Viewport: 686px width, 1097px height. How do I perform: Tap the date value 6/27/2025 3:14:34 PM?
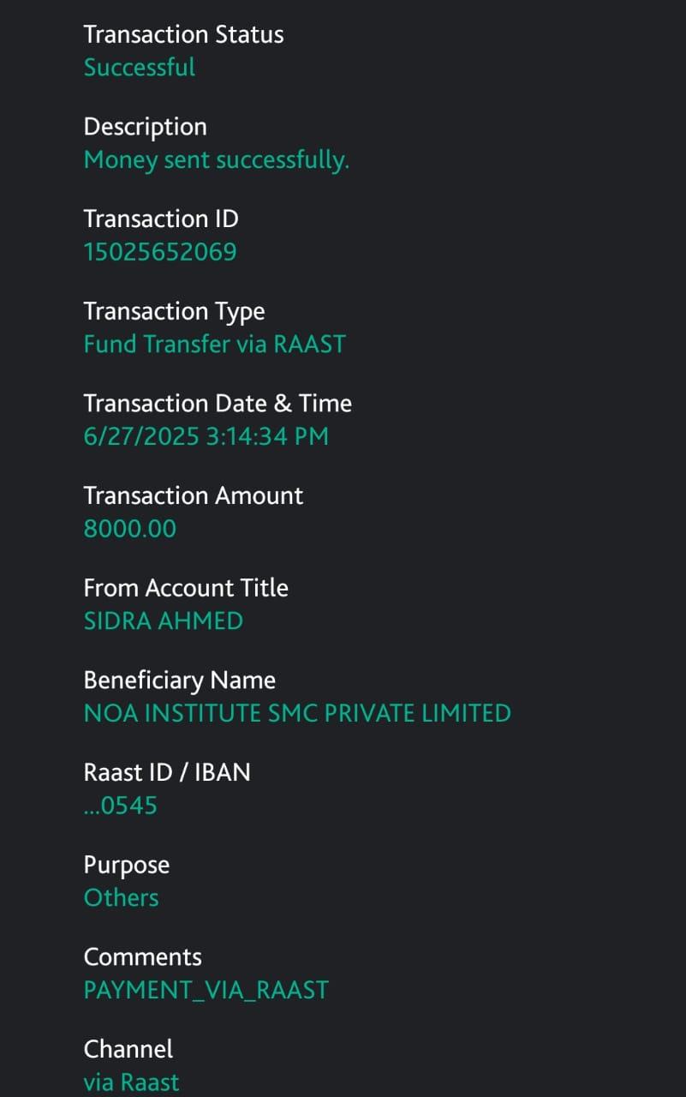pyautogui.click(x=206, y=436)
